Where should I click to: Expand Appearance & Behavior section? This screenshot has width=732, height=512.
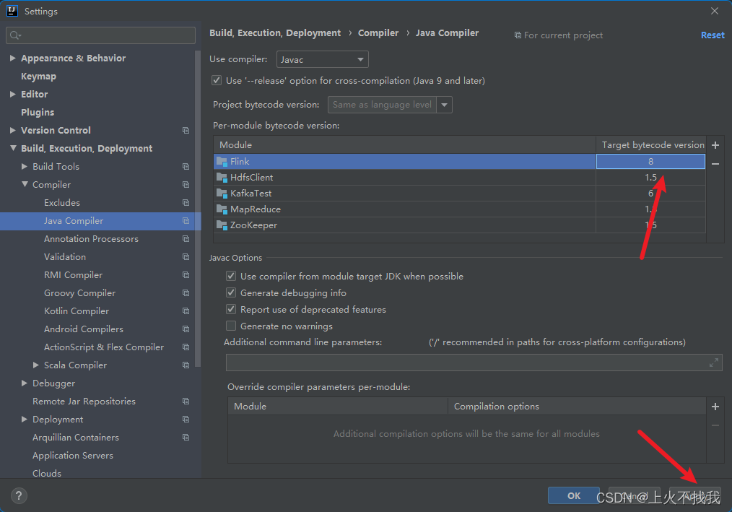click(13, 58)
